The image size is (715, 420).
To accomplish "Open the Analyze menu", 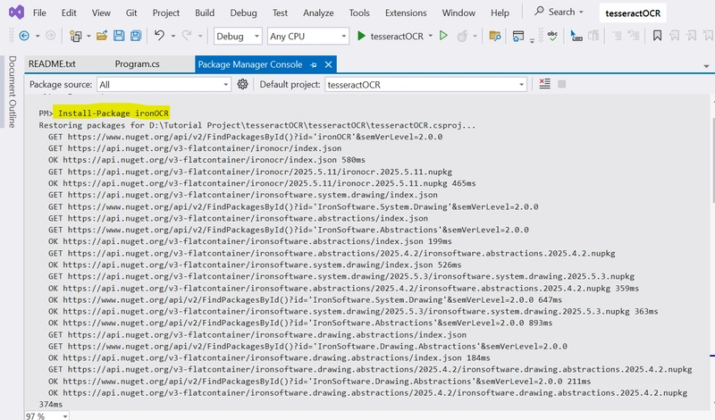I will (318, 13).
